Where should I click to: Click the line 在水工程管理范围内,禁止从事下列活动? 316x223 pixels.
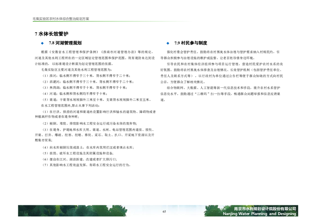[x=79, y=106]
